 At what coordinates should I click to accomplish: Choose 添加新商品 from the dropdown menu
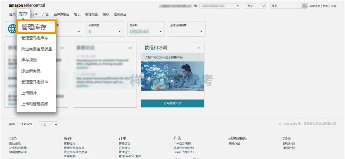point(31,71)
